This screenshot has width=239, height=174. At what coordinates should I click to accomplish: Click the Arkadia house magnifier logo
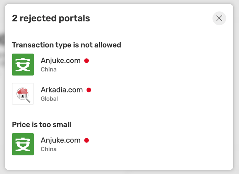coord(23,94)
